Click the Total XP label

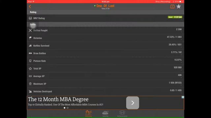pyautogui.click(x=37, y=69)
